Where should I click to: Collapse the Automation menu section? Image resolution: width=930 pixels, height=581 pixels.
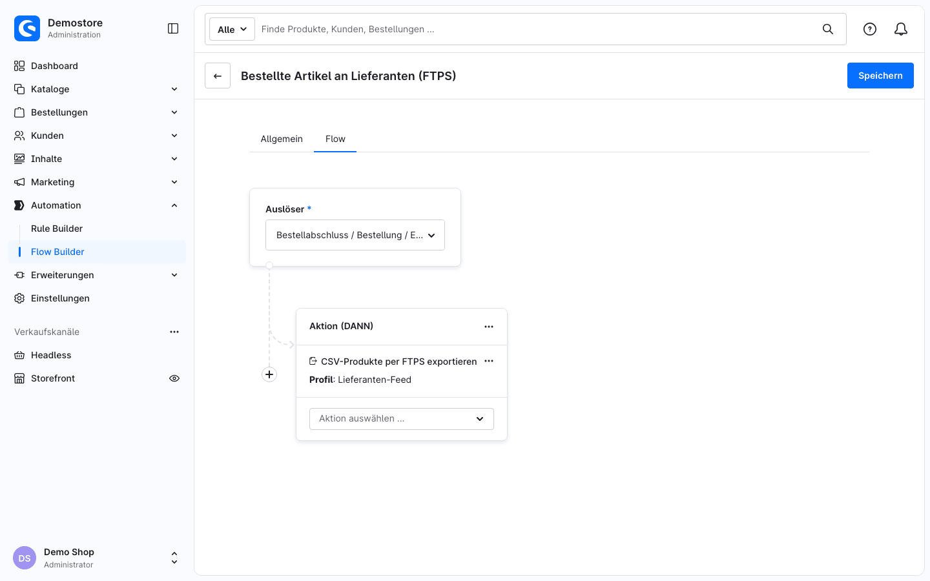(174, 205)
